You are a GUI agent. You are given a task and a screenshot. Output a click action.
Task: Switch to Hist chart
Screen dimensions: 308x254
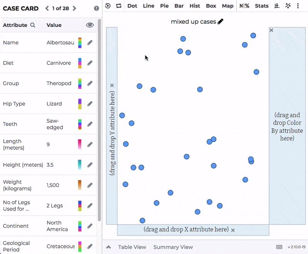[195, 6]
